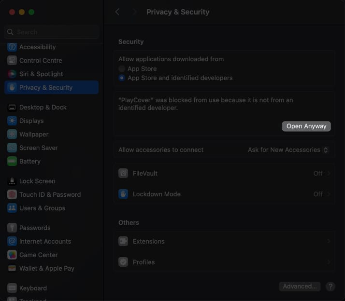Click the Displays sun icon
Viewport: 345px width, 301px height.
pyautogui.click(x=12, y=121)
